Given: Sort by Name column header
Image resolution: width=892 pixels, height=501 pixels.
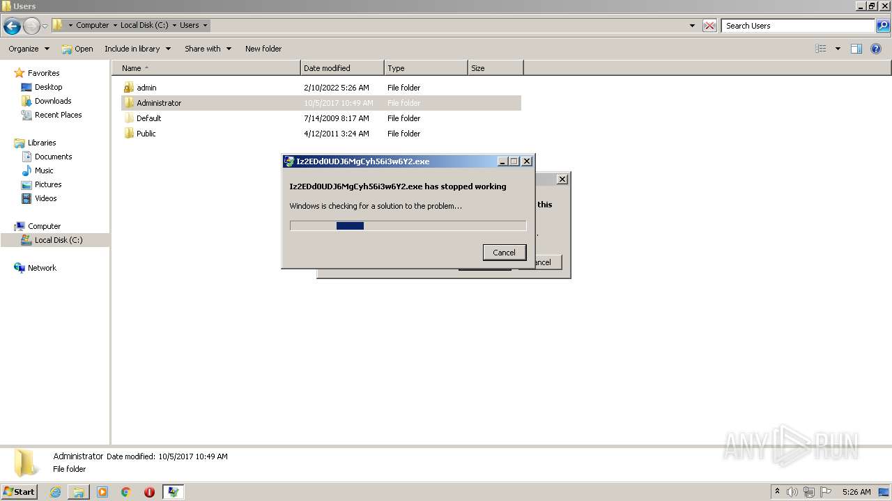Looking at the screenshot, I should (206, 68).
